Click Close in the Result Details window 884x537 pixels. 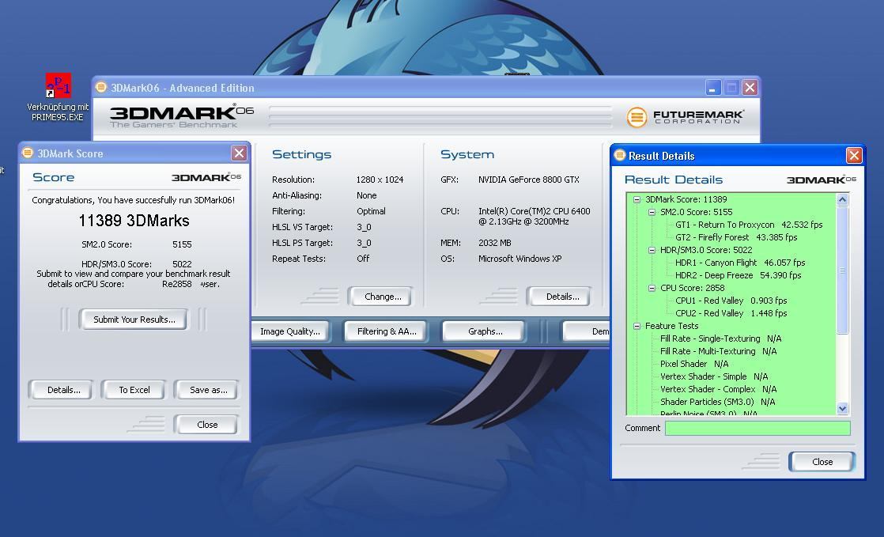(822, 461)
